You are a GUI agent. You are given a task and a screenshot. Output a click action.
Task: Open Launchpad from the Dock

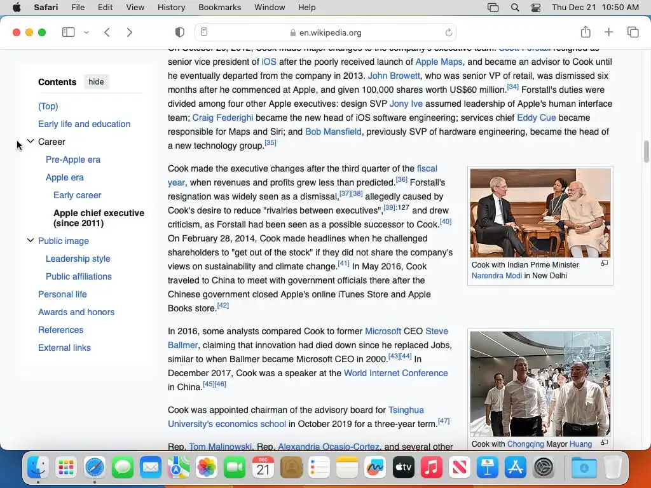[66, 468]
